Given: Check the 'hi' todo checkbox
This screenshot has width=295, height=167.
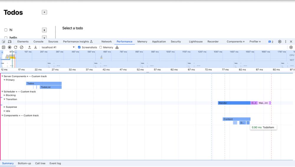Looking at the screenshot, I should 6,30.
